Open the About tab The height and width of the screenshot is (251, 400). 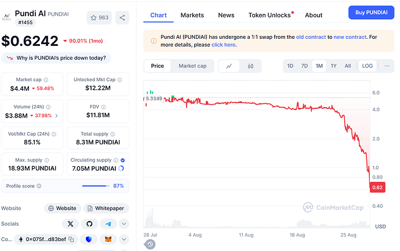tap(314, 15)
